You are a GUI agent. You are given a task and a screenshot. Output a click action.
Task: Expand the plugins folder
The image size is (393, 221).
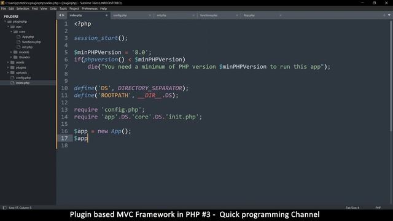(8, 68)
